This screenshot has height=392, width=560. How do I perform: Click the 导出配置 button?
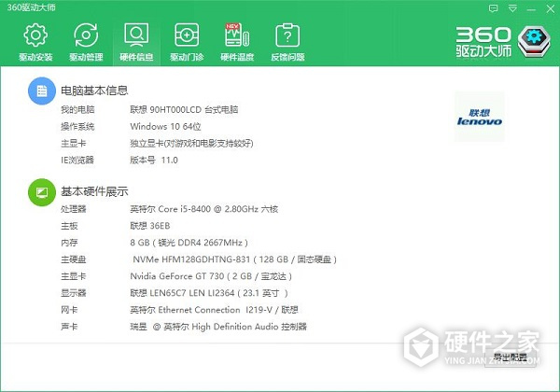click(511, 357)
